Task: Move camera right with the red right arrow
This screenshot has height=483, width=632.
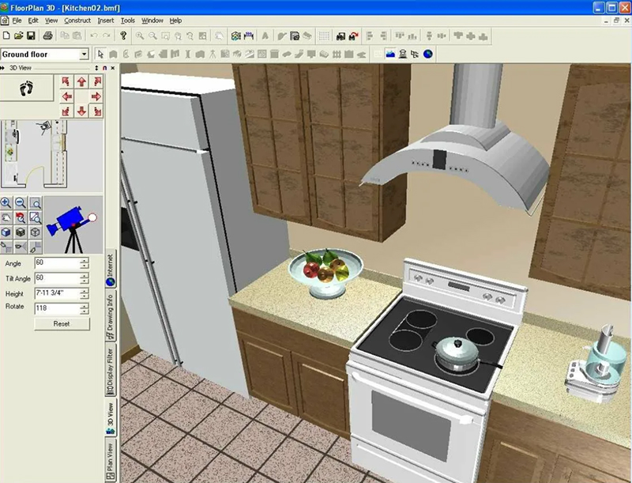Action: tap(96, 96)
